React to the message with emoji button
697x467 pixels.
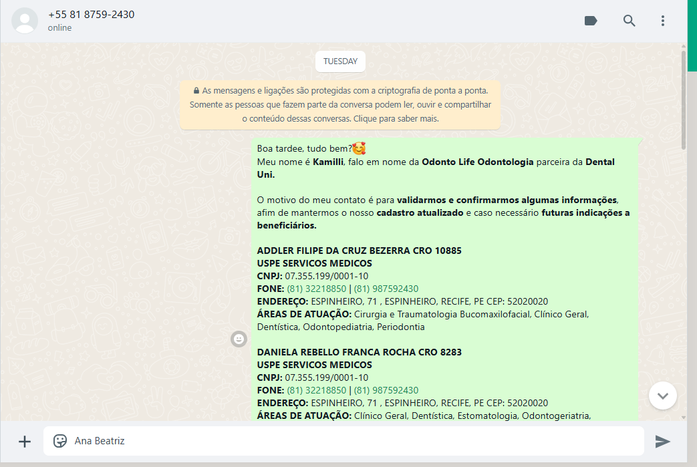(x=239, y=339)
